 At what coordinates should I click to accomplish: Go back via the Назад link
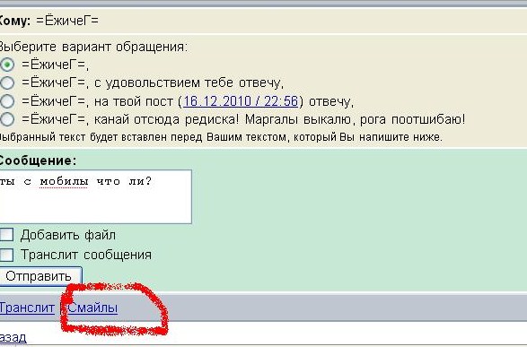click(x=13, y=337)
